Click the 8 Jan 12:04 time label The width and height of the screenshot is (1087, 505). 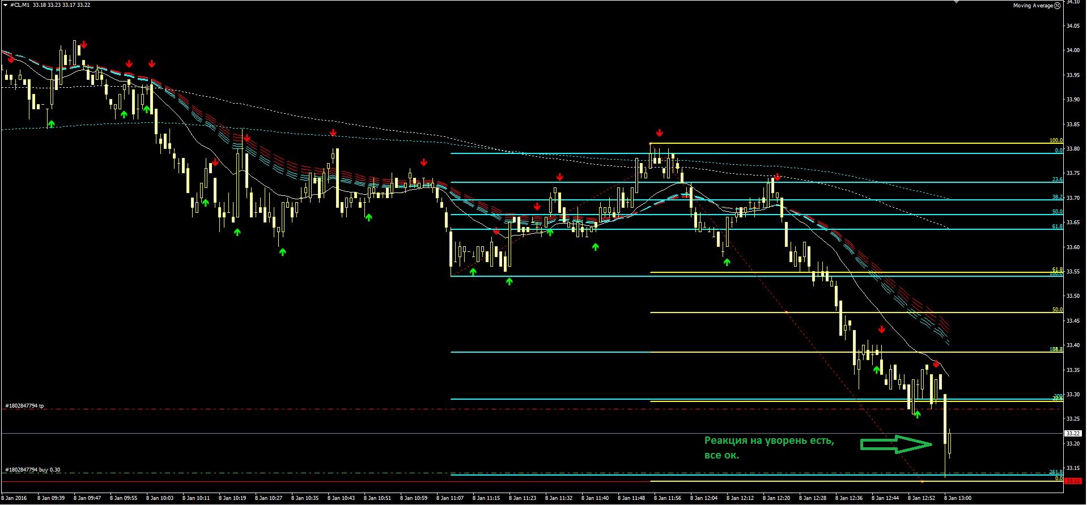pyautogui.click(x=704, y=498)
